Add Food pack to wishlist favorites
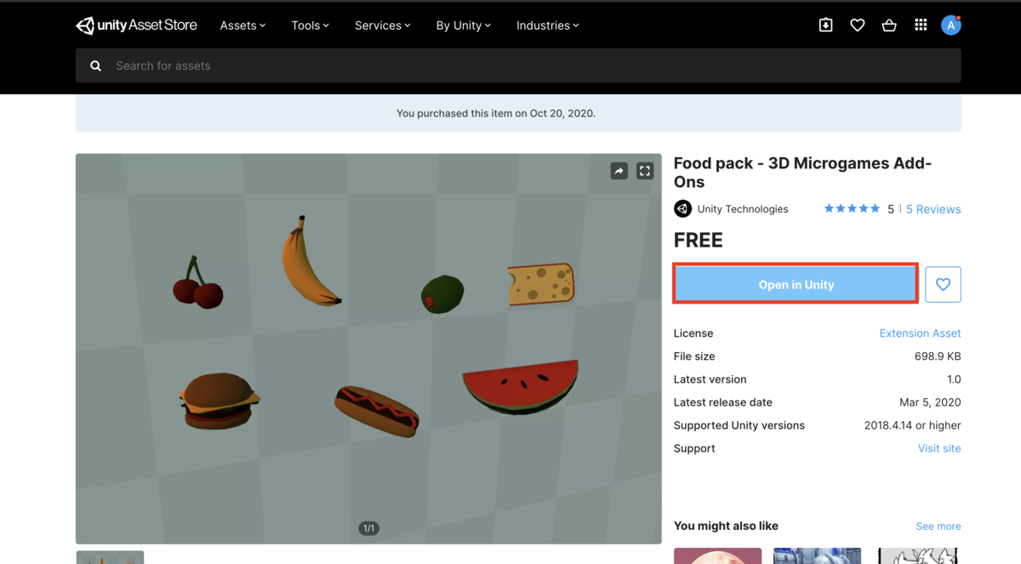Image resolution: width=1021 pixels, height=564 pixels. click(x=943, y=284)
